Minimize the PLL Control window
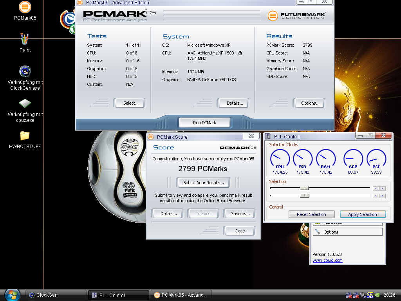This screenshot has height=301, width=401. point(360,135)
